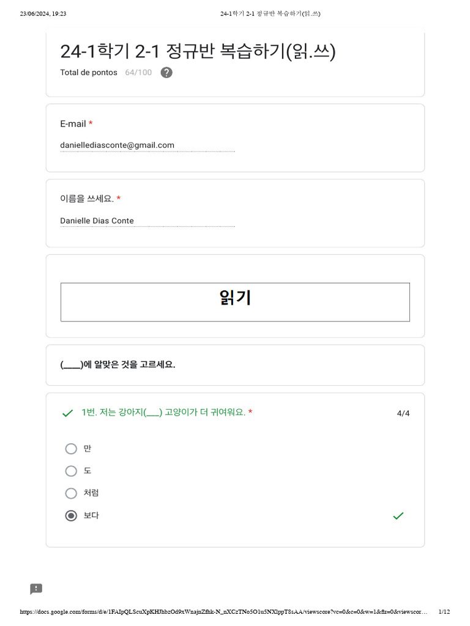Screen dimensions: 470x626
Task: Select the 보다 radio option
Action: click(71, 515)
